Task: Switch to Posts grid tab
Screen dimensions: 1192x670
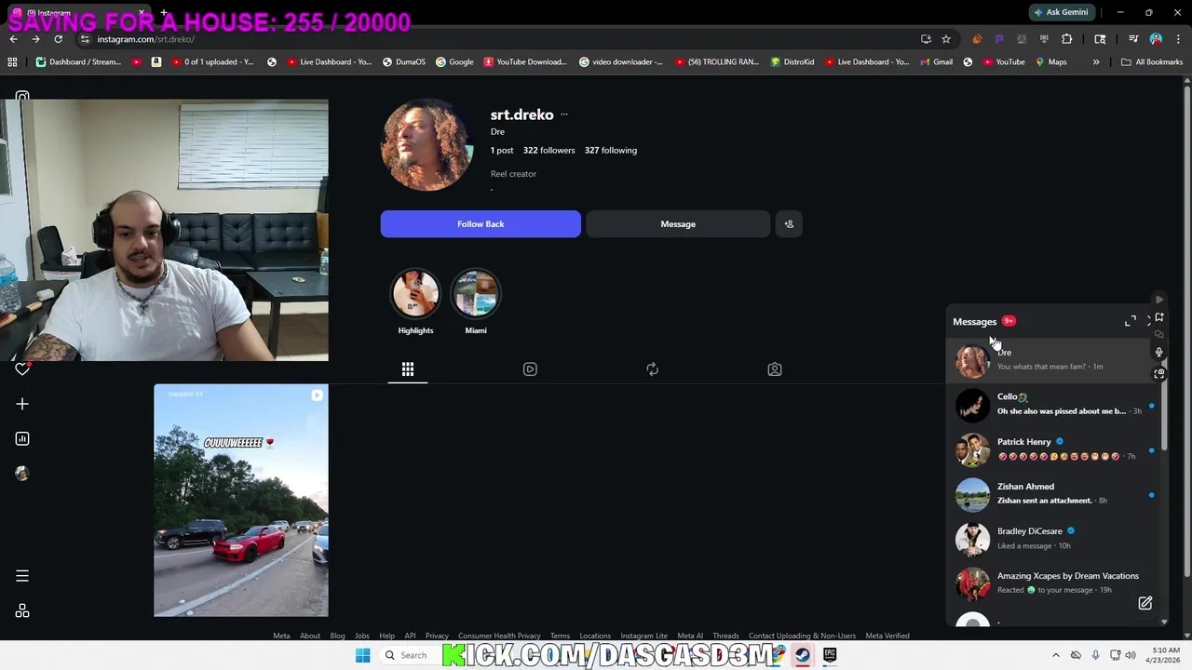Action: (x=408, y=369)
